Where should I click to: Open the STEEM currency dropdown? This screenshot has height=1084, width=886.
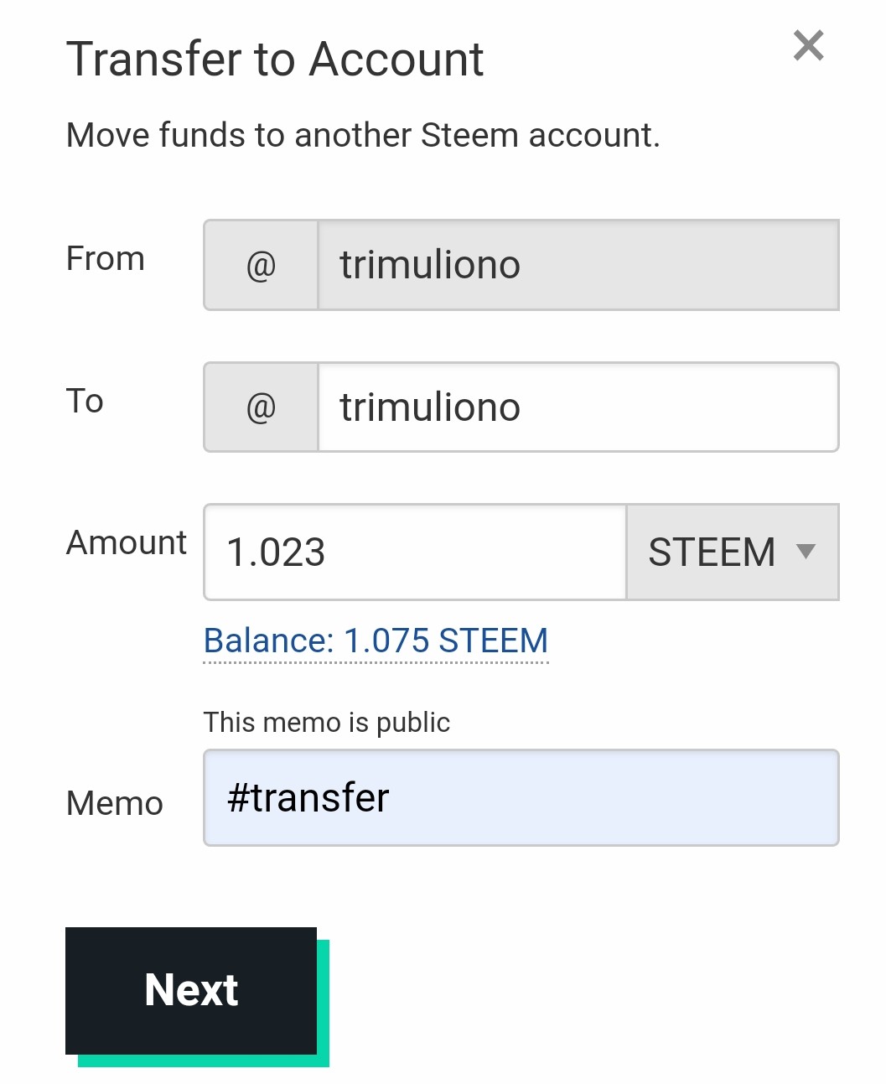(733, 552)
